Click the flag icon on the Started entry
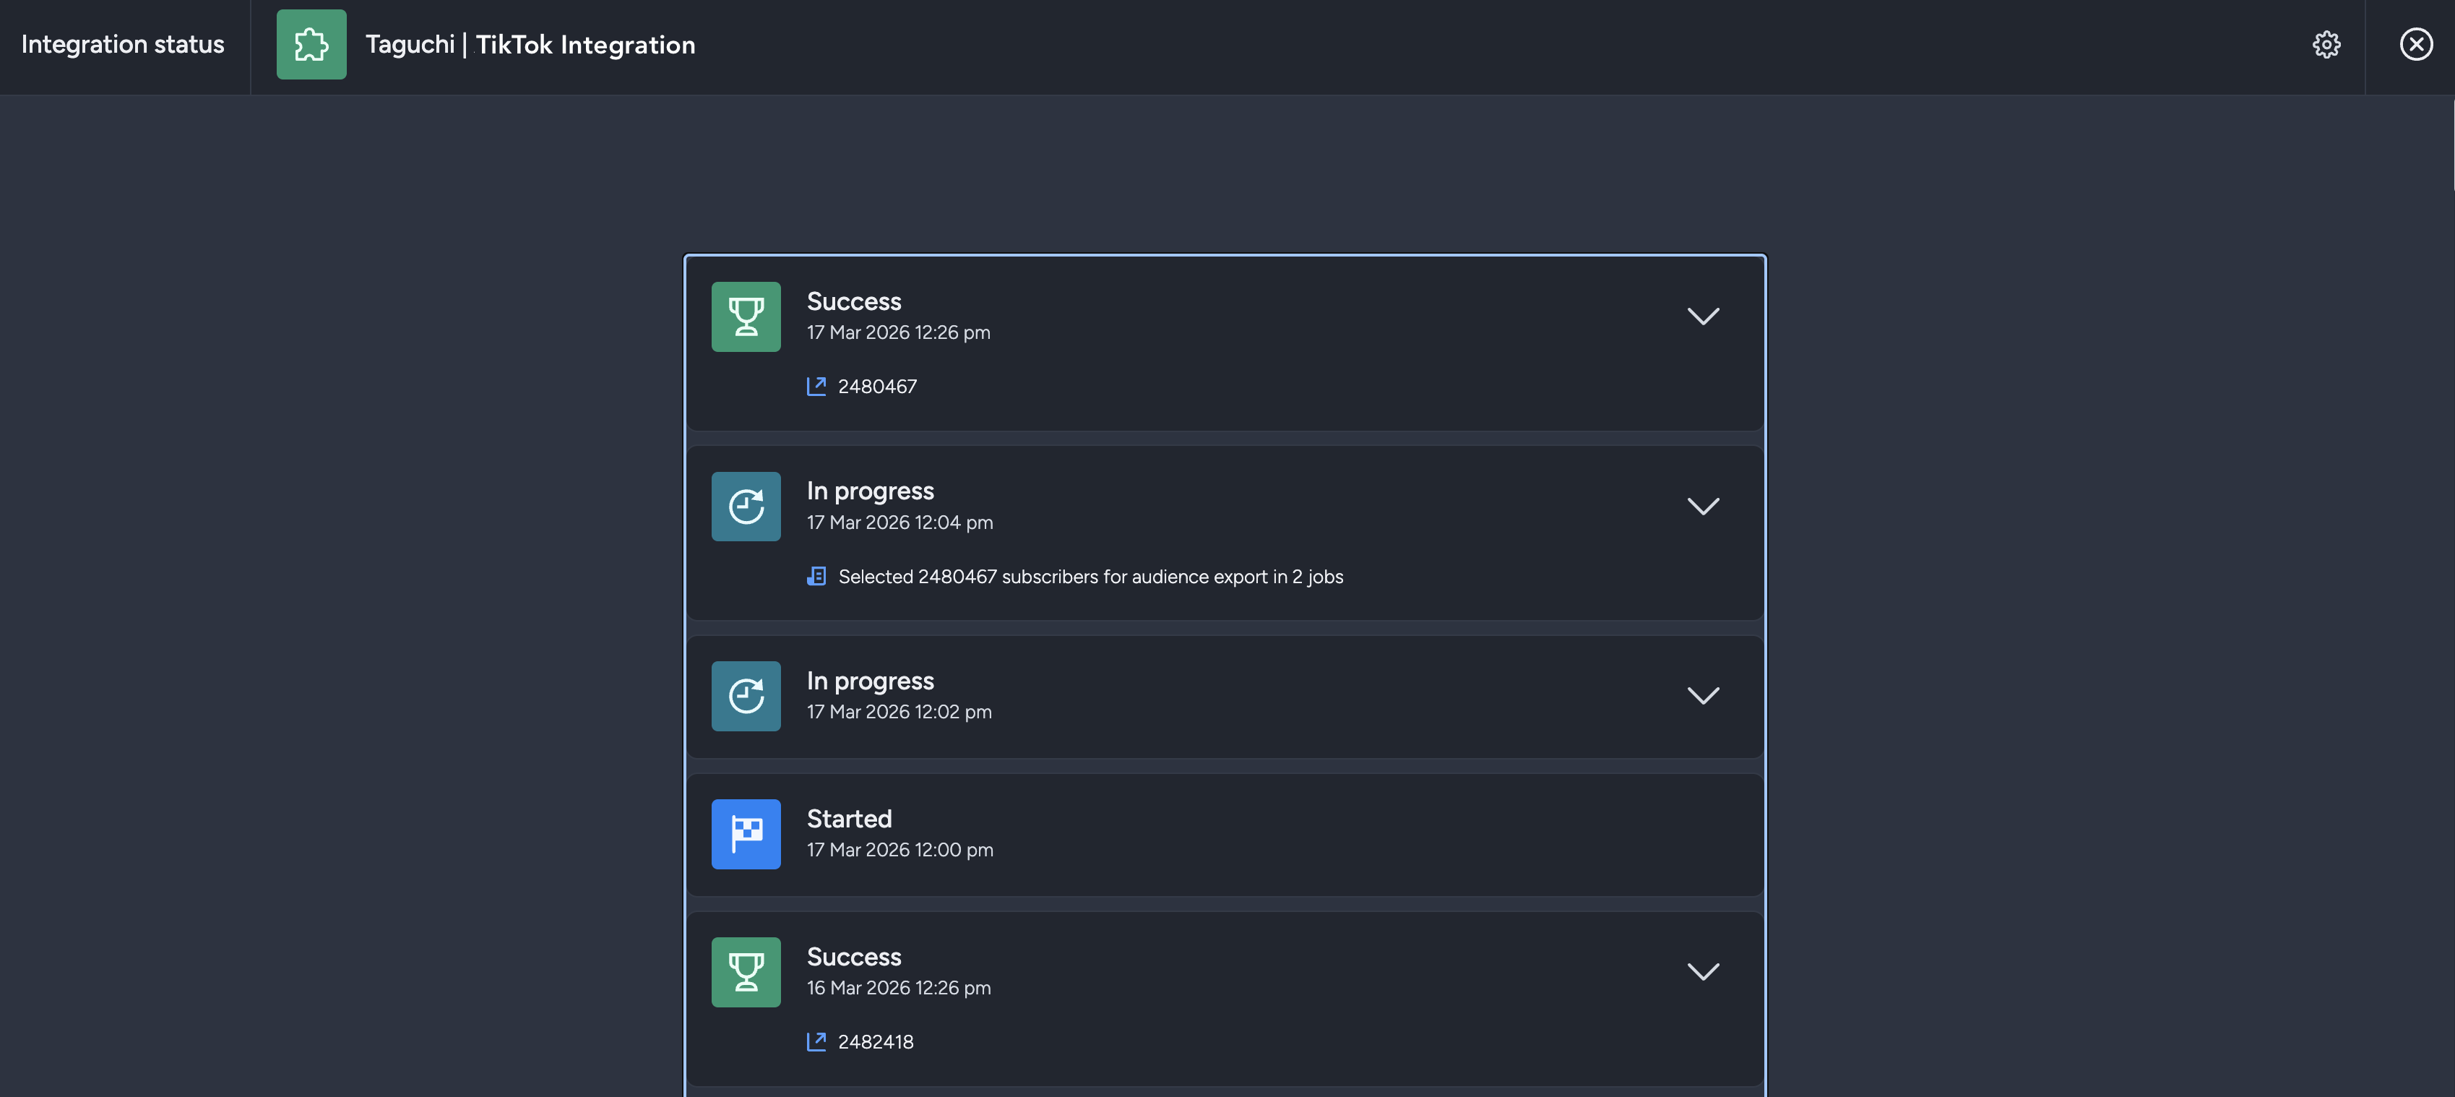2455x1097 pixels. tap(746, 834)
